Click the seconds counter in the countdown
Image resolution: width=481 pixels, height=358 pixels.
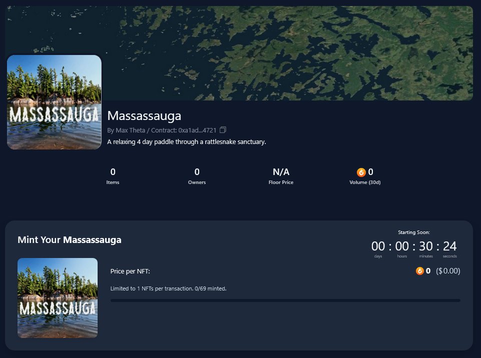[449, 246]
